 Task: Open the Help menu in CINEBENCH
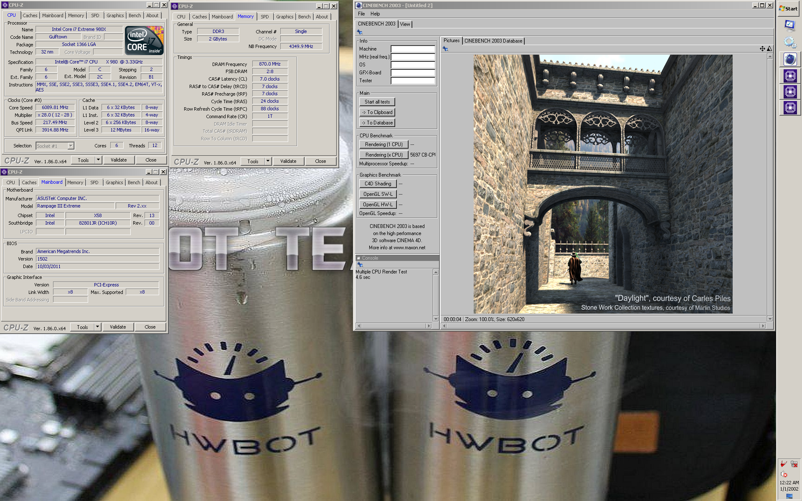point(375,14)
